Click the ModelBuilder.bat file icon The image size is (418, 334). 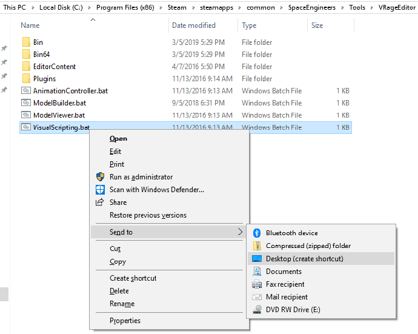point(26,103)
